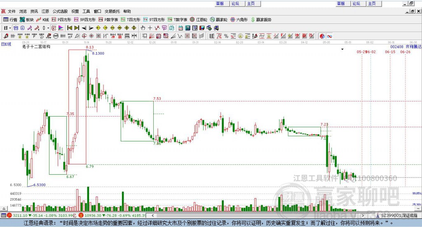Switch to K线 view button
The height and width of the screenshot is (227, 422).
click(x=42, y=20)
